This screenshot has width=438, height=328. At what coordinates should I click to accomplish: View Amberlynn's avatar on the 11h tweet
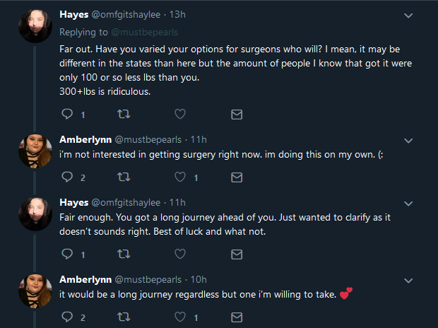[x=35, y=151]
